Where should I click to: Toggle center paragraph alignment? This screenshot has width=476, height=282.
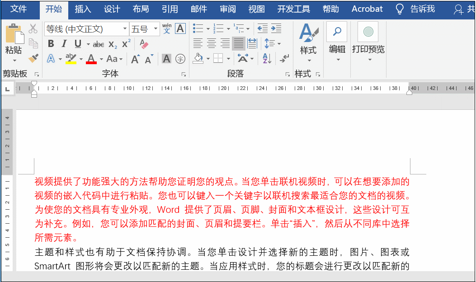pyautogui.click(x=212, y=43)
